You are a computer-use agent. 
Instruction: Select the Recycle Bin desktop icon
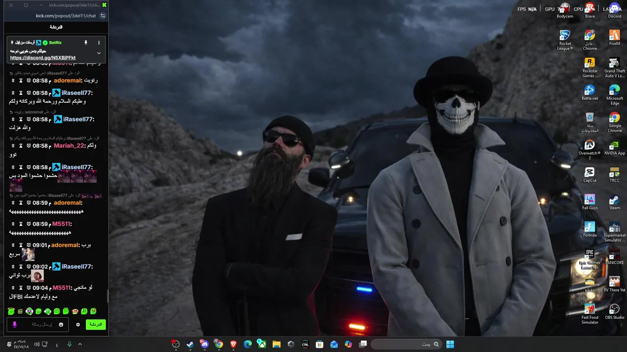590,122
